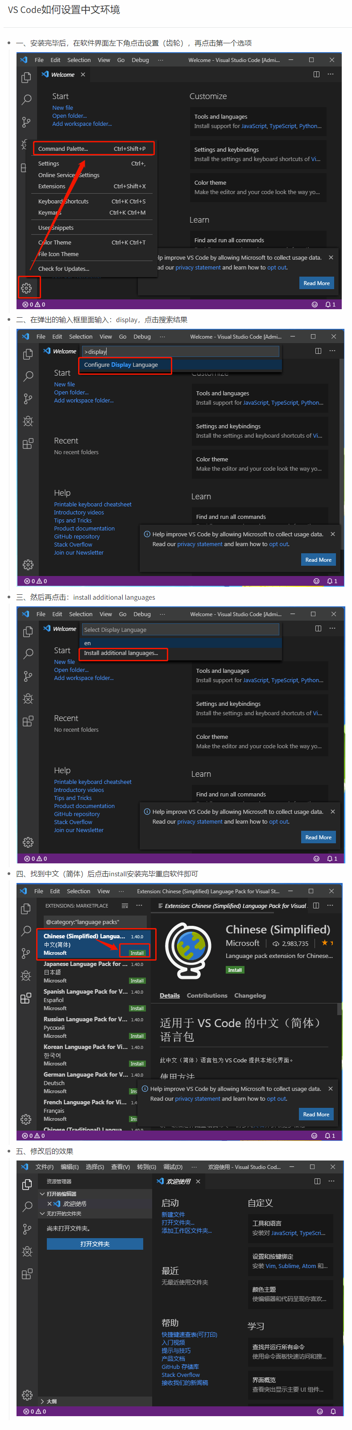Click the feedback smiley in the '>display' window status bar
This screenshot has height=1430, width=352.
pyautogui.click(x=316, y=581)
